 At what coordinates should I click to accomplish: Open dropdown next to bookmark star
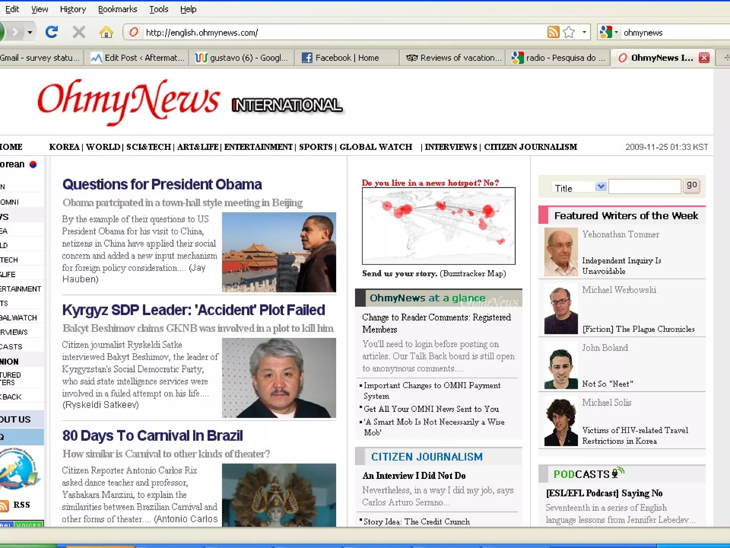(x=584, y=32)
